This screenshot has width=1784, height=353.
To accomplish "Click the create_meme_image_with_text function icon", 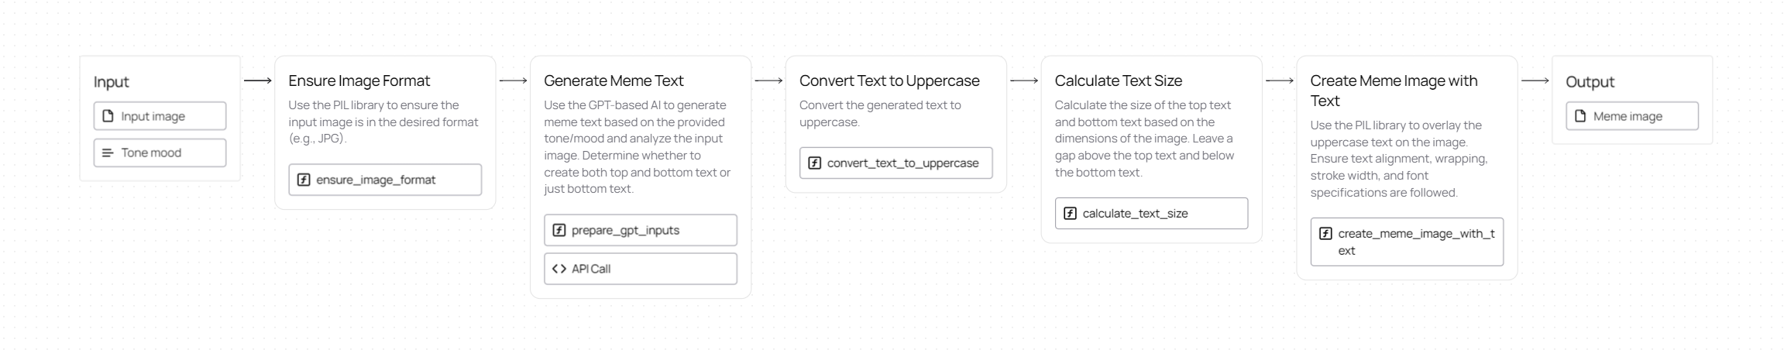I will click(1325, 234).
